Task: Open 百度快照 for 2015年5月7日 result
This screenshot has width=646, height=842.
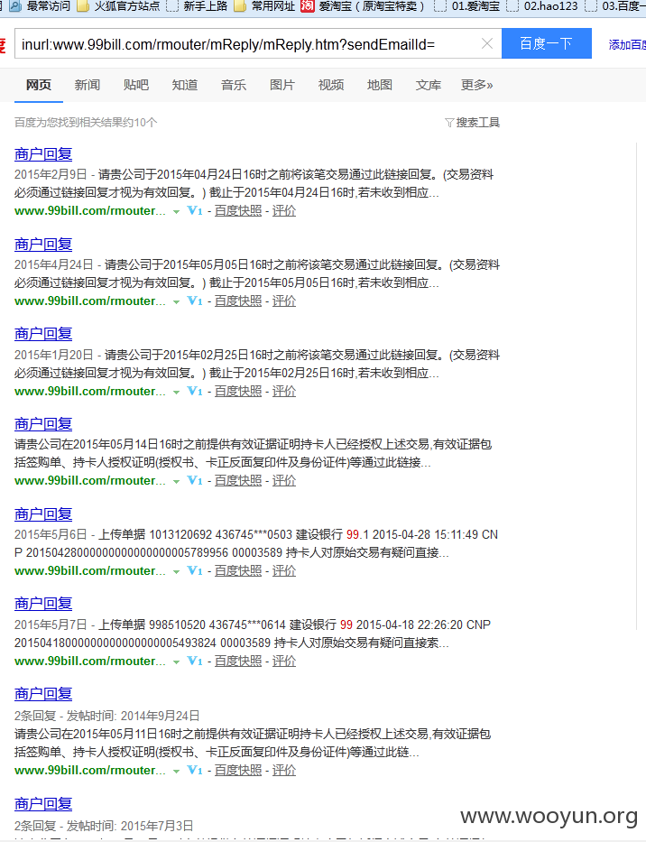Action: (x=238, y=661)
